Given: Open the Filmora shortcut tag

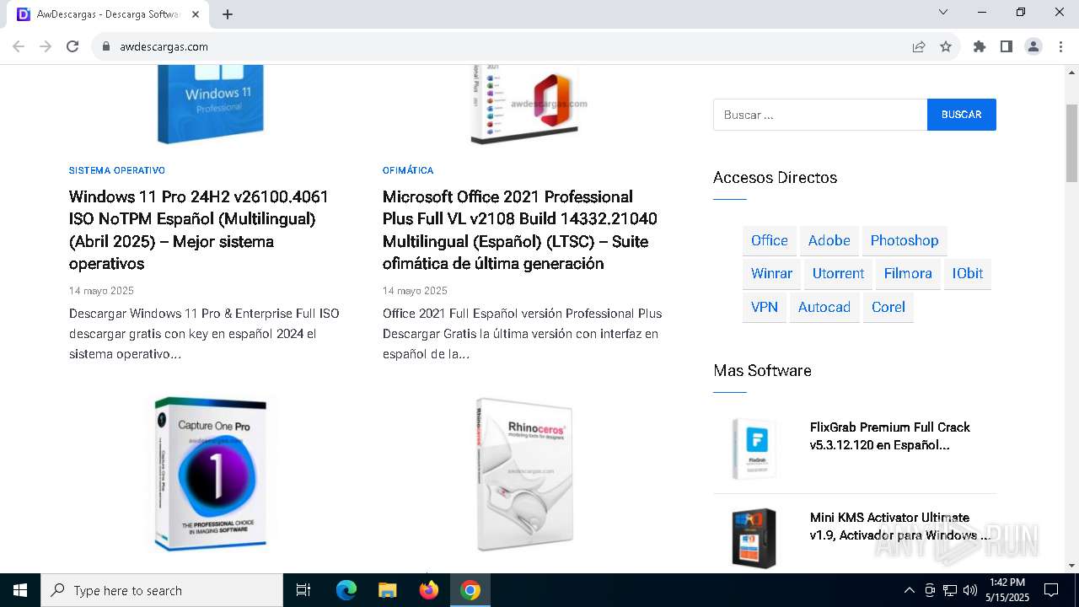Looking at the screenshot, I should [908, 273].
